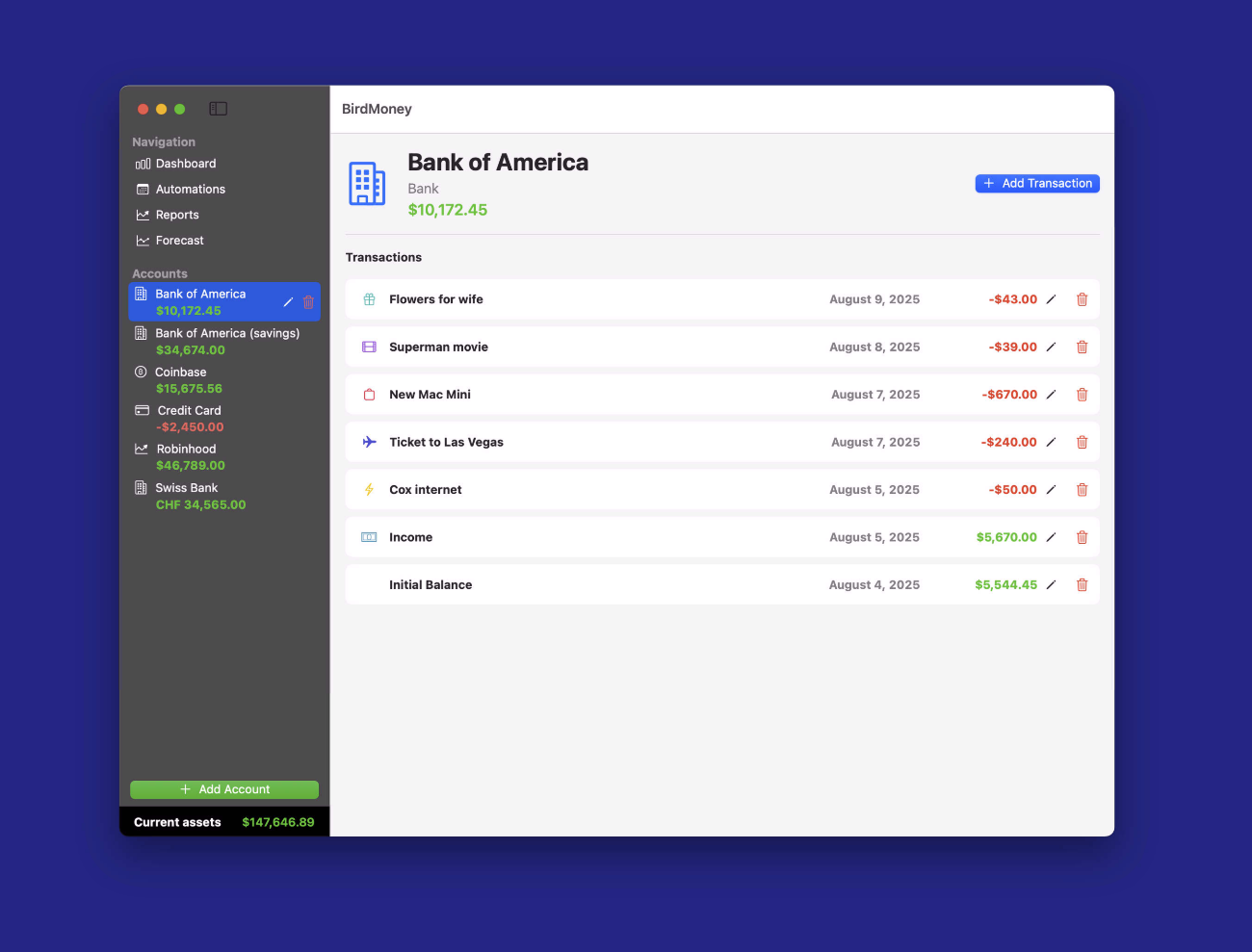The height and width of the screenshot is (952, 1252).
Task: Click the Forecast line chart icon
Action: [x=143, y=241]
